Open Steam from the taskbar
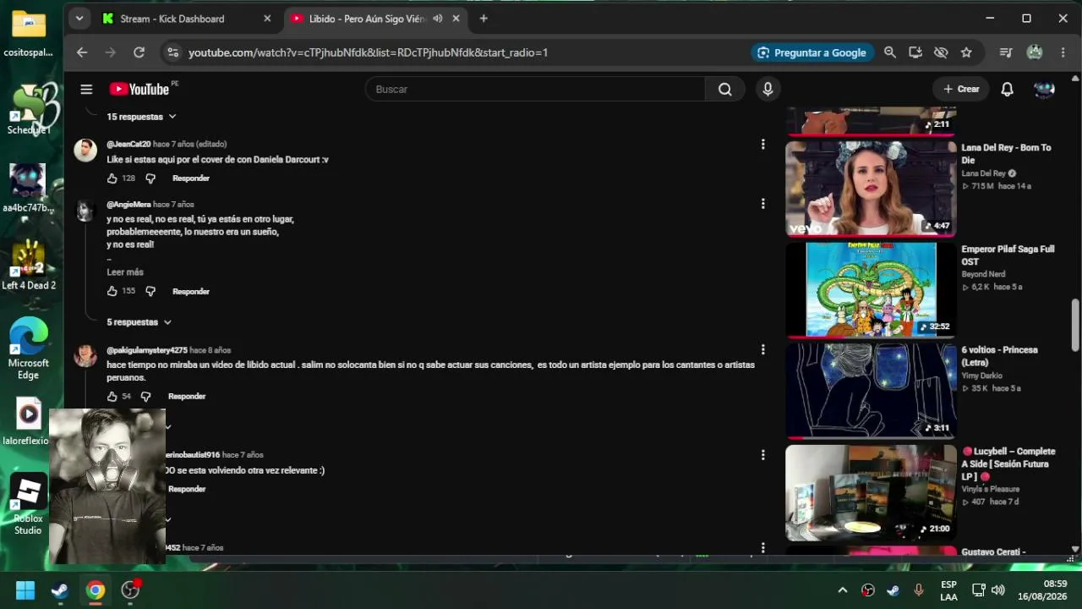Viewport: 1082px width, 609px height. click(x=60, y=590)
